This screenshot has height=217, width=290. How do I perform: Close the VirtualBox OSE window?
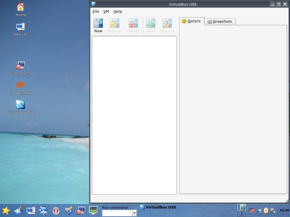point(285,4)
